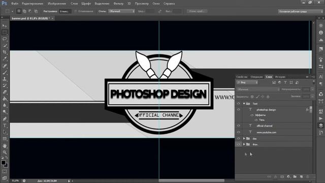Viewport: 325px width, 183px height.
Task: Switch to the Операции tab
Action: [x=256, y=77]
